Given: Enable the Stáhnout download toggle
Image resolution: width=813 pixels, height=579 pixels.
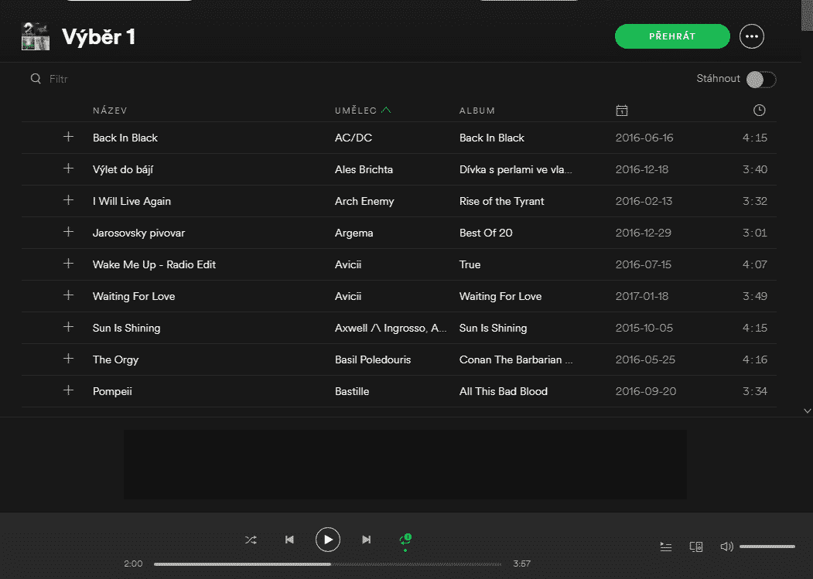Looking at the screenshot, I should point(760,79).
